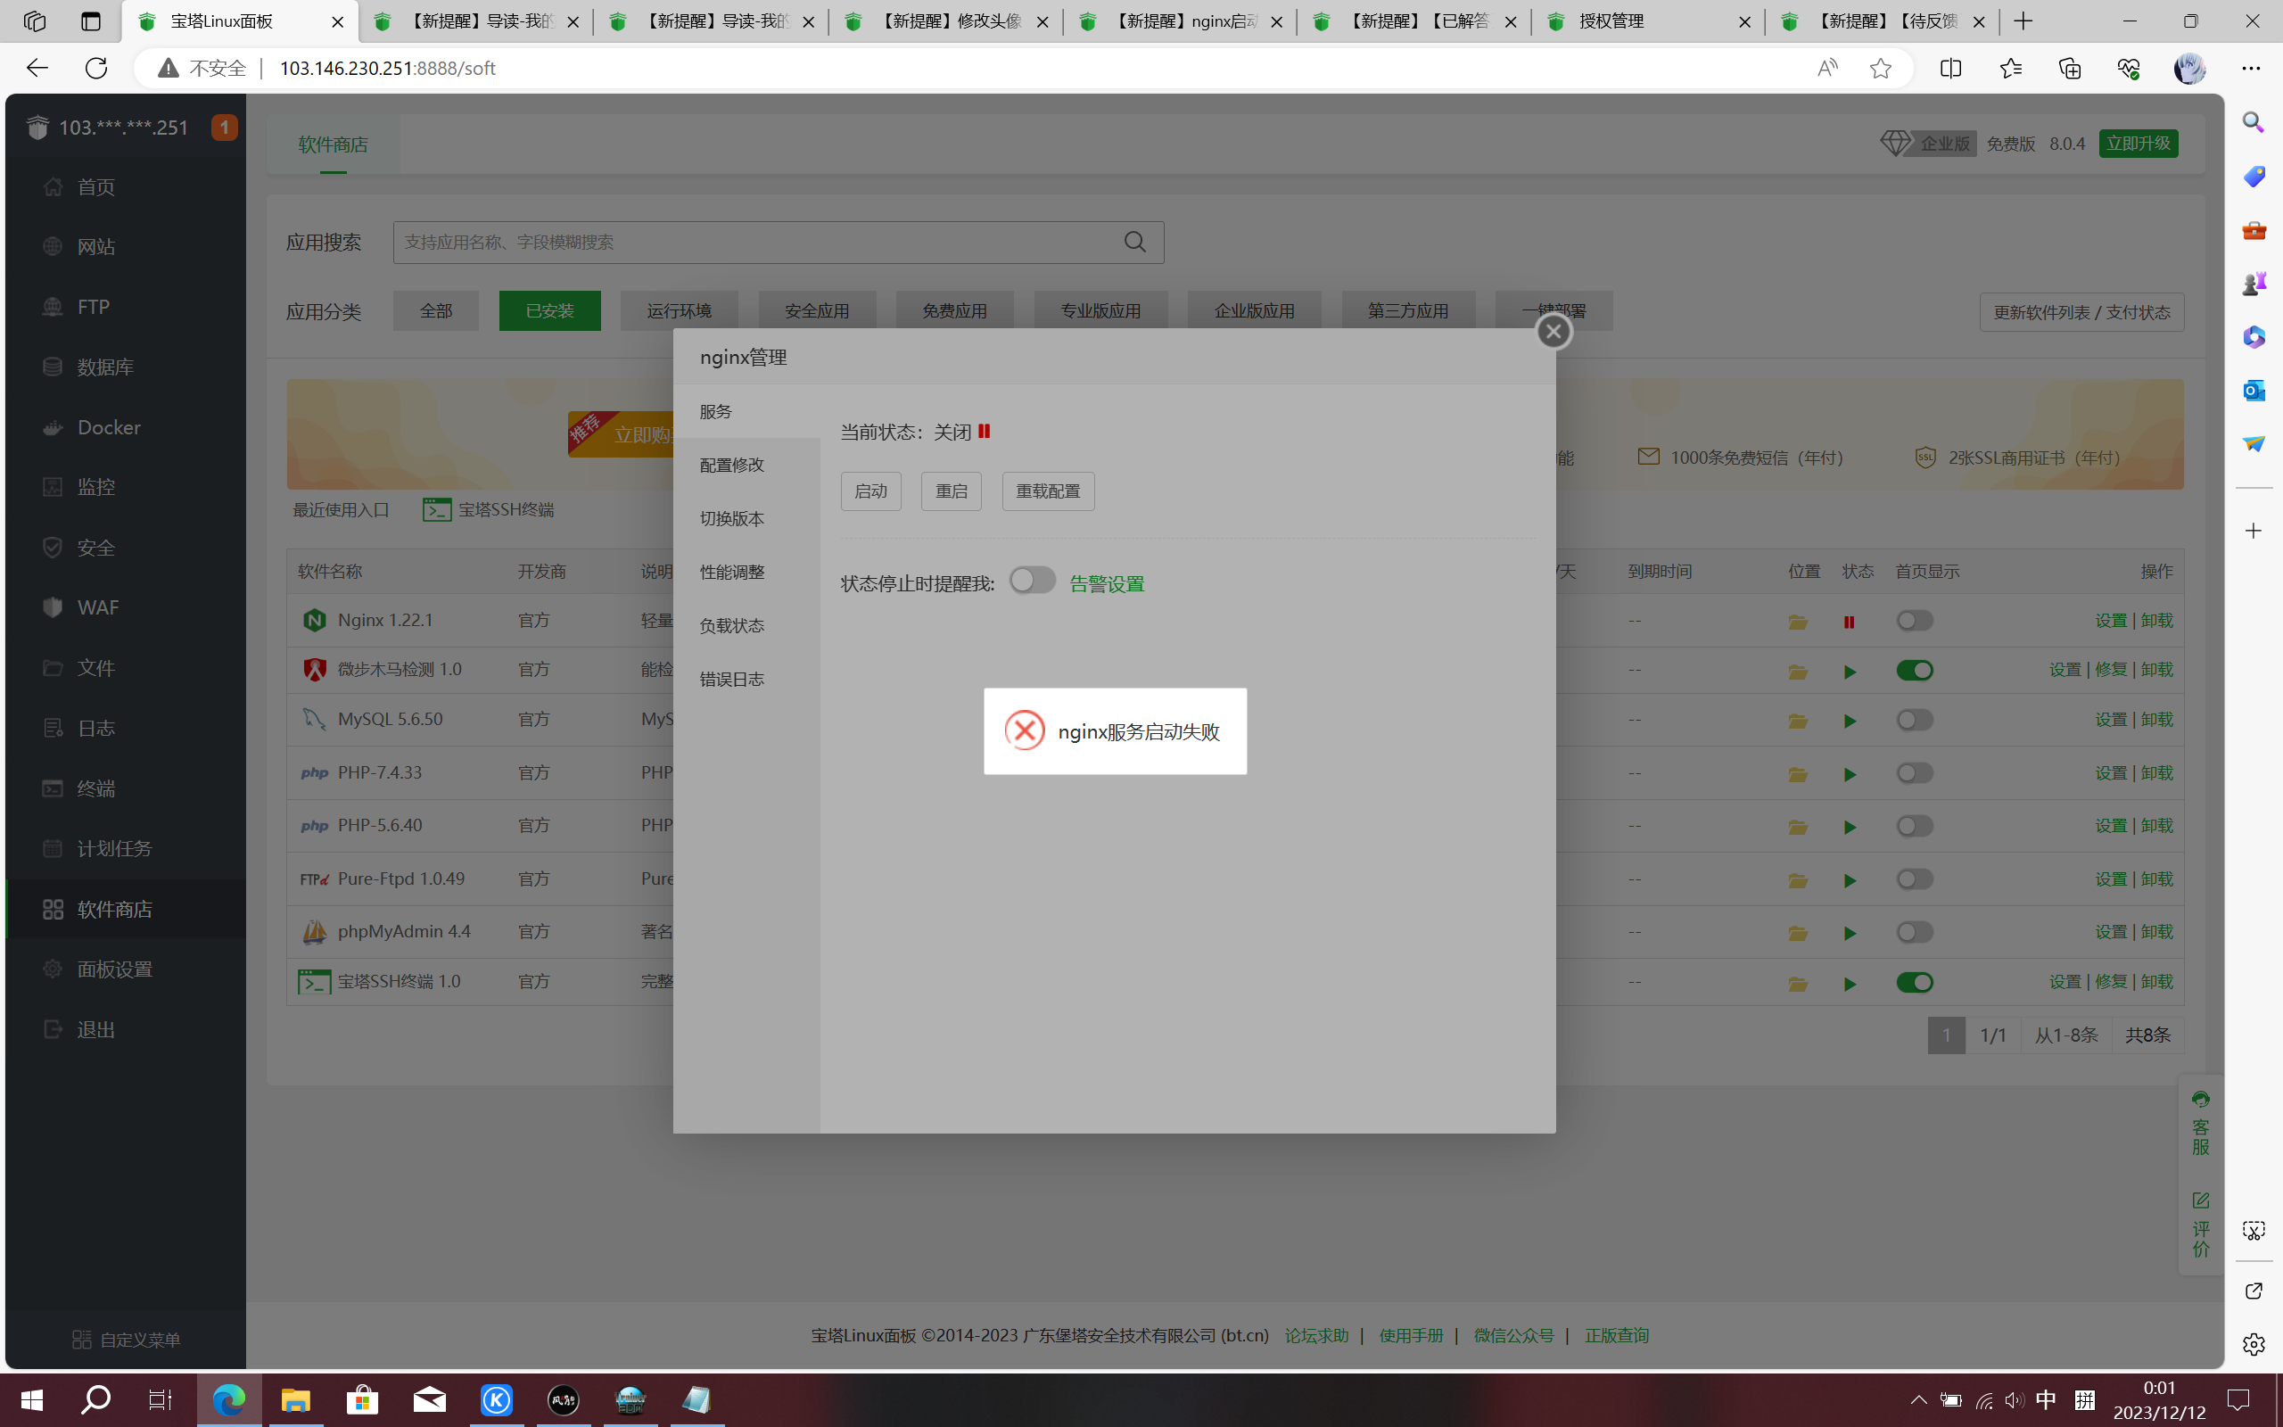
Task: Open Edge sidebar Outlook icon
Action: tap(2254, 390)
